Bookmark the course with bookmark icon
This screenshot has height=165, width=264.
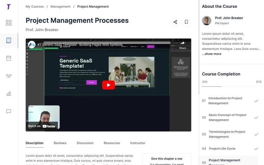click(186, 22)
